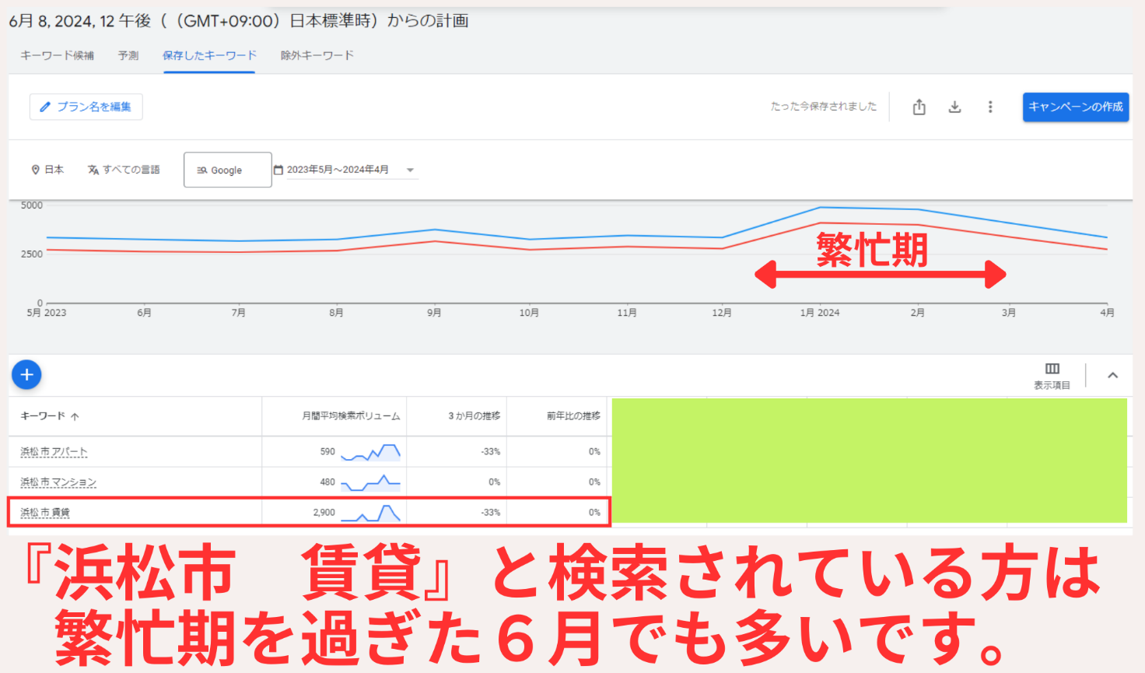Sort by 月間平均検索ボリューム column header
Viewport: 1145px width, 673px height.
point(351,416)
